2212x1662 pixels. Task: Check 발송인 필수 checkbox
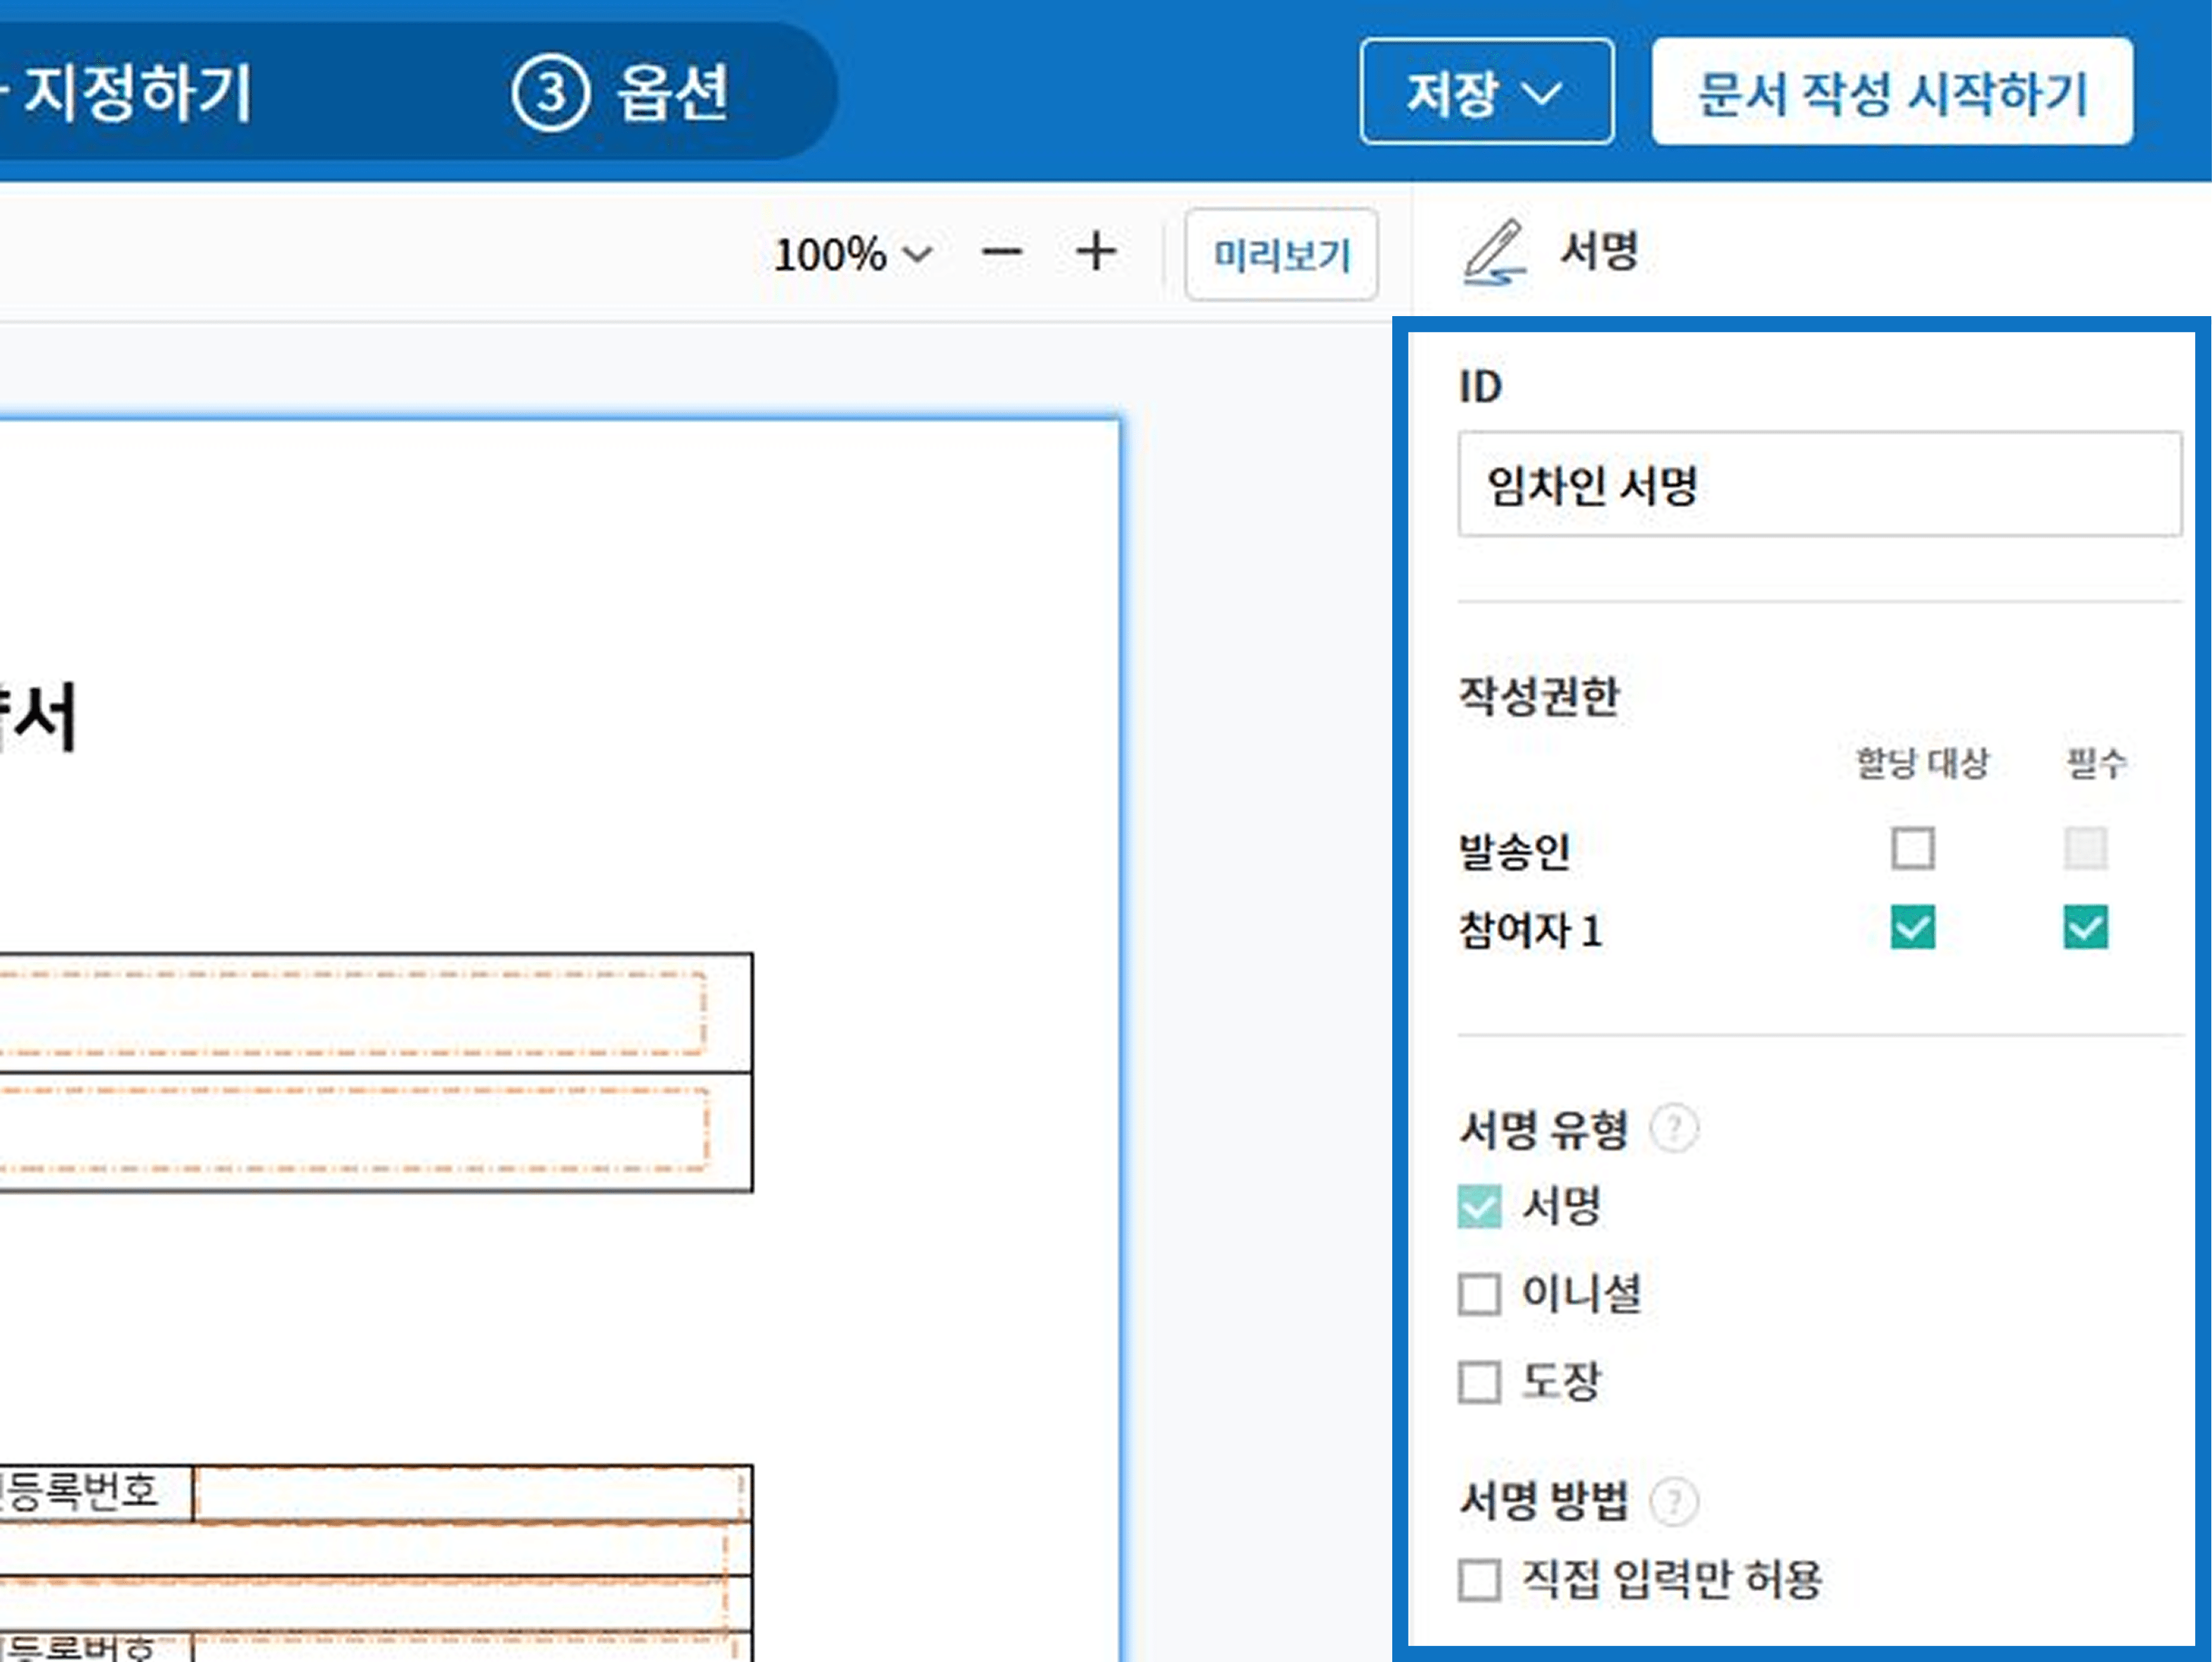[x=2085, y=849]
